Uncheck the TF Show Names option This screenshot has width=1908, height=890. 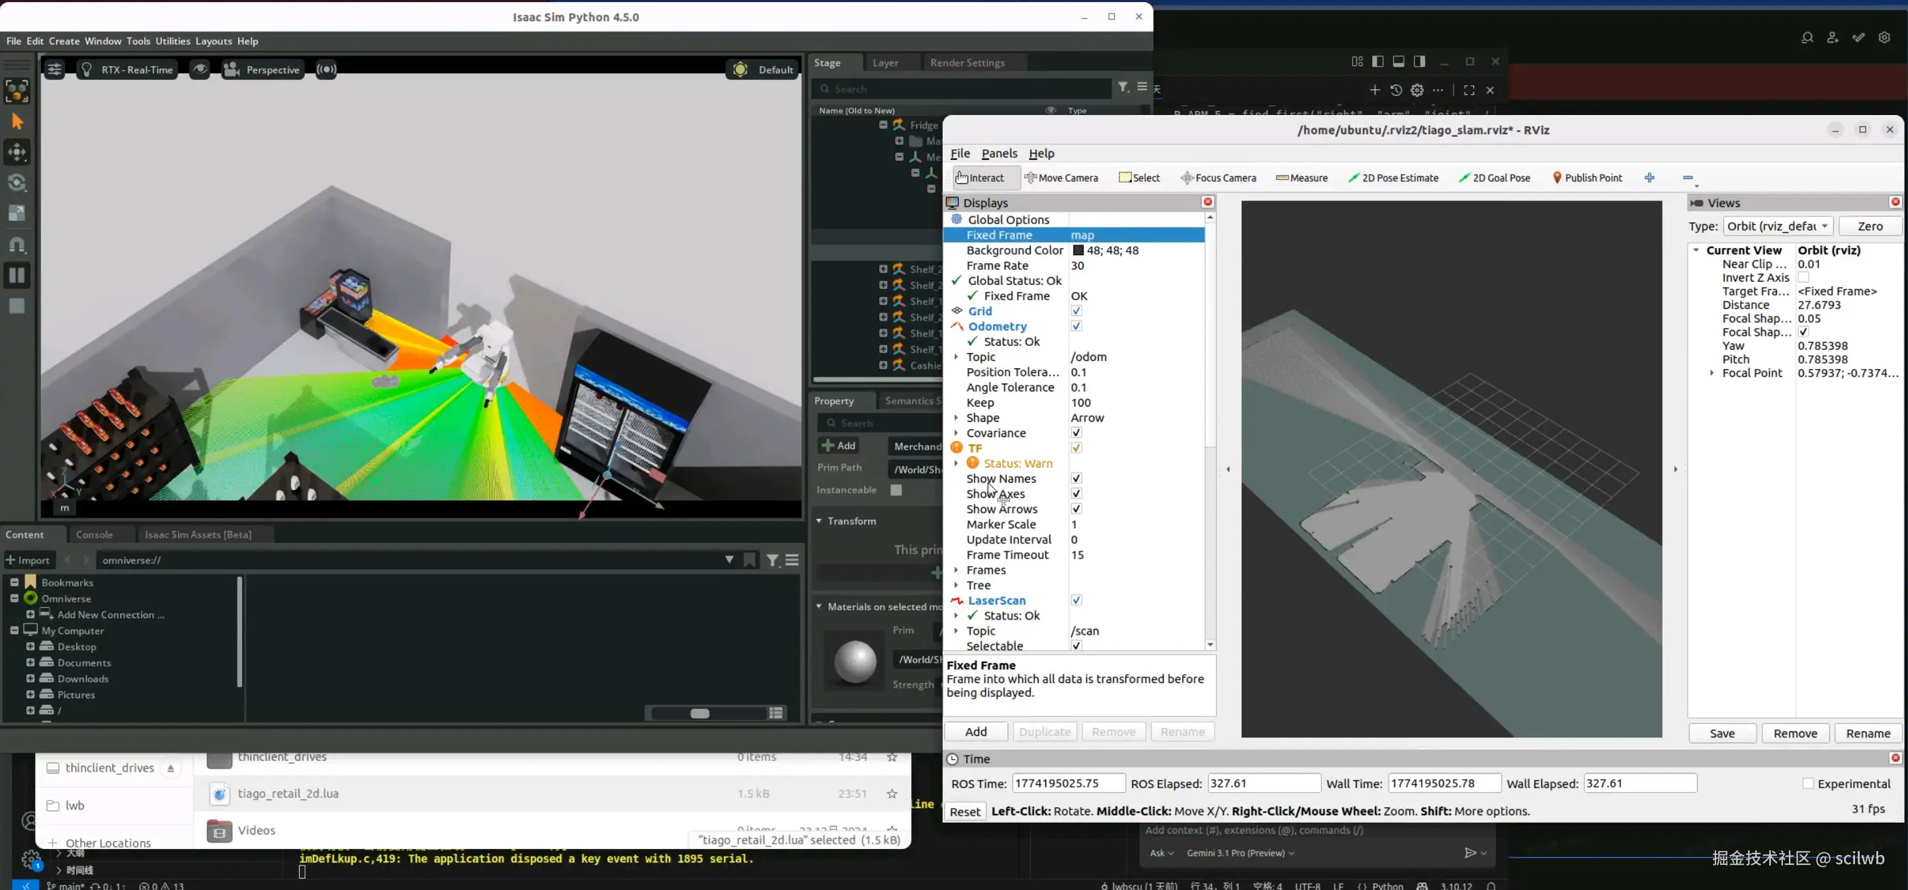point(1076,478)
